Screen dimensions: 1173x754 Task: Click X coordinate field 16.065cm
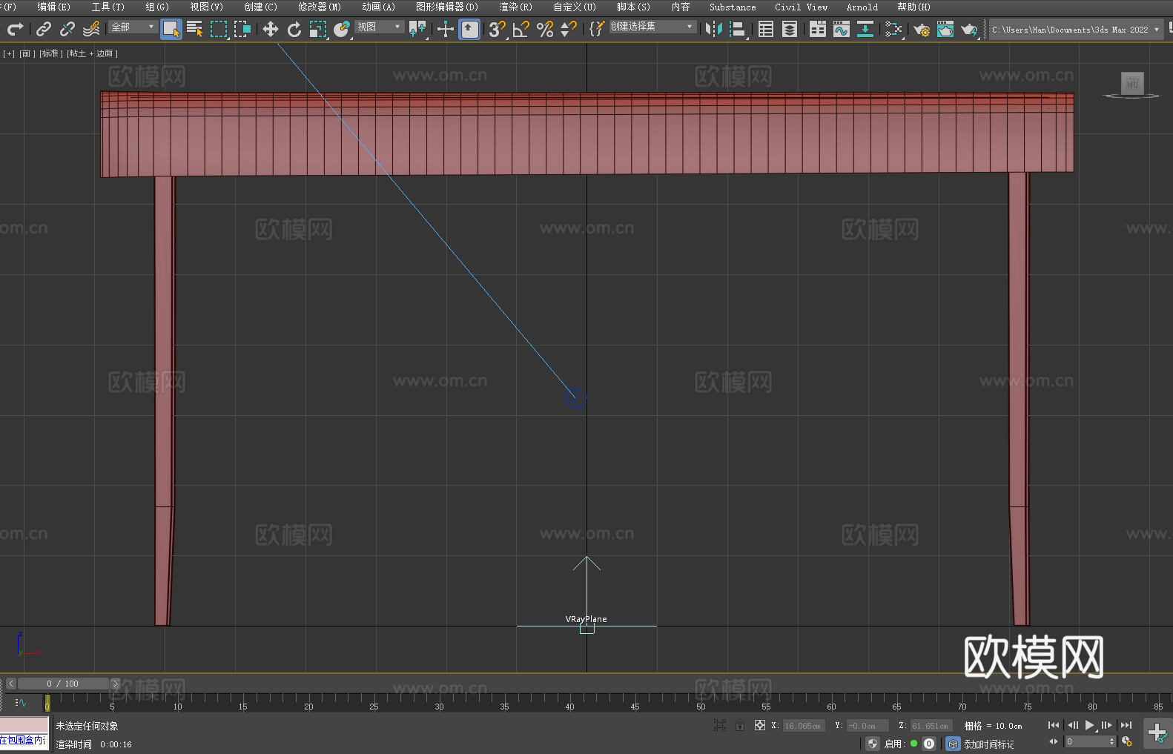pos(804,726)
